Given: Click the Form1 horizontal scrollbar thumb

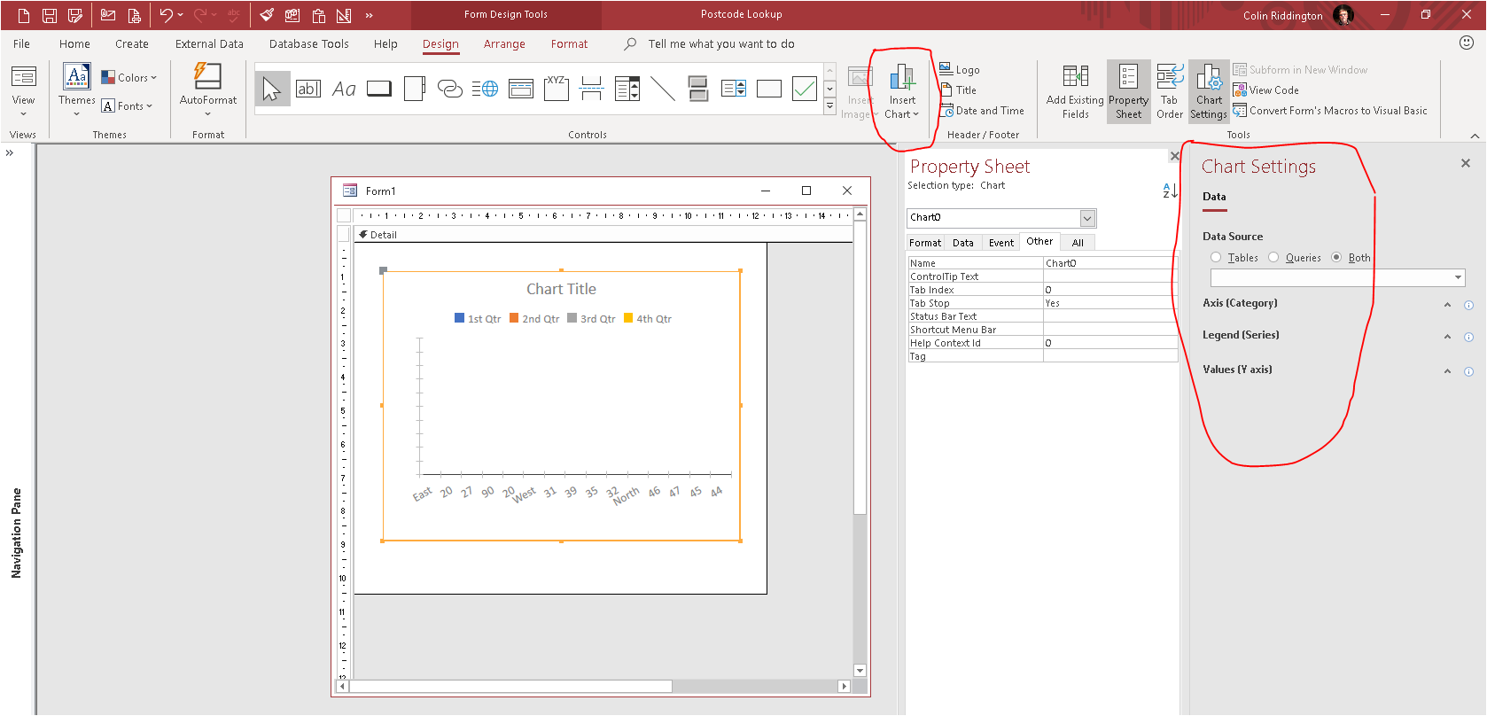Looking at the screenshot, I should click(510, 686).
